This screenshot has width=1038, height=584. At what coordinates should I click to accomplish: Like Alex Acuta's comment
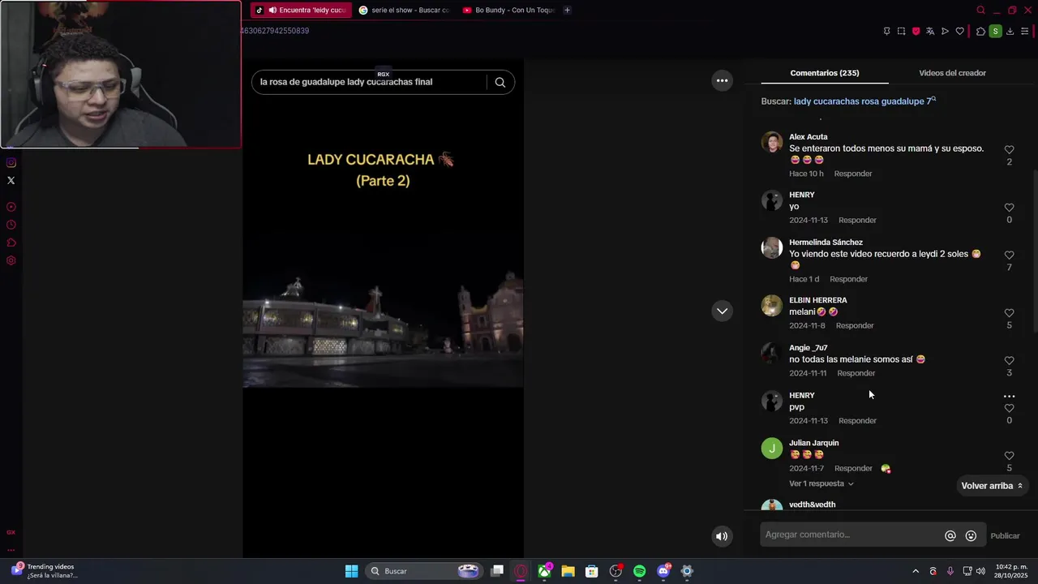(x=1009, y=150)
